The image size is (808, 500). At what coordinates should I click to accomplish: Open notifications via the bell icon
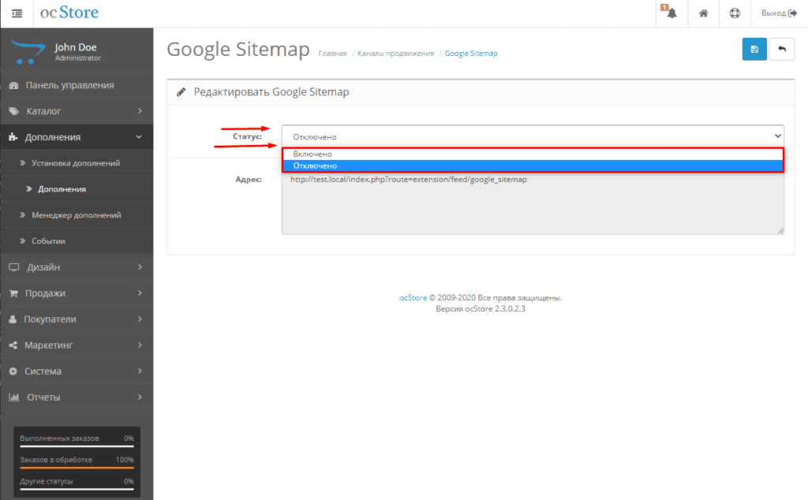point(670,13)
